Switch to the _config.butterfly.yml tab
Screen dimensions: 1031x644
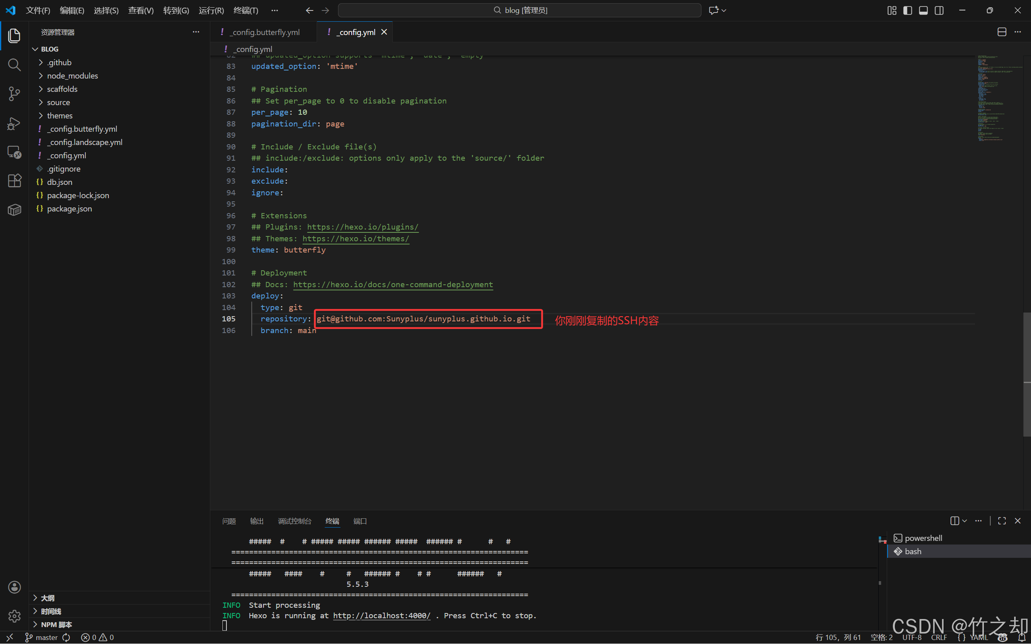(x=266, y=32)
